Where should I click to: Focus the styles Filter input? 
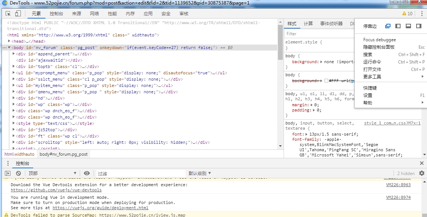[319, 34]
